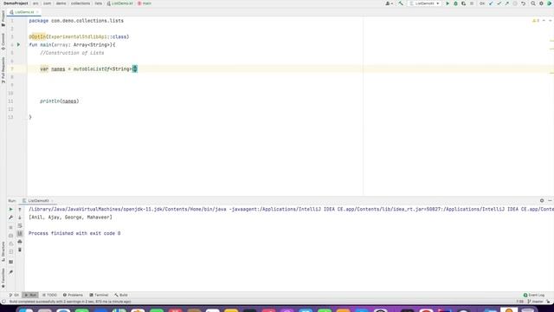Click 'Process finished with exit code 0'
This screenshot has height=312, width=554.
click(74, 233)
